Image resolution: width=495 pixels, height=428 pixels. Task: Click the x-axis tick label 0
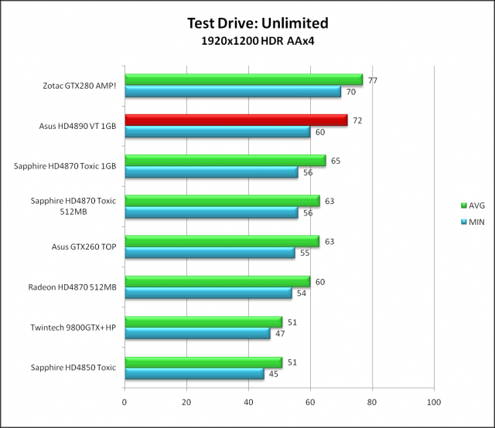(x=125, y=403)
